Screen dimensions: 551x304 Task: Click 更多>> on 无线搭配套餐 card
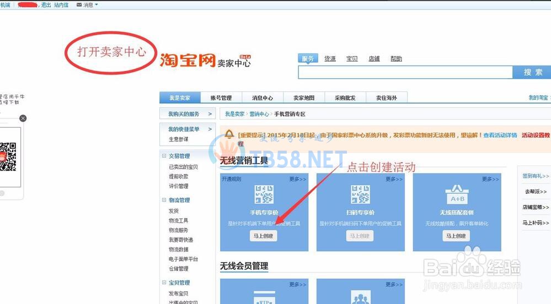click(490, 179)
